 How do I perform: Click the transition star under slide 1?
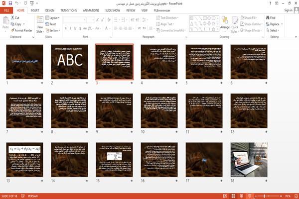(x=42, y=83)
